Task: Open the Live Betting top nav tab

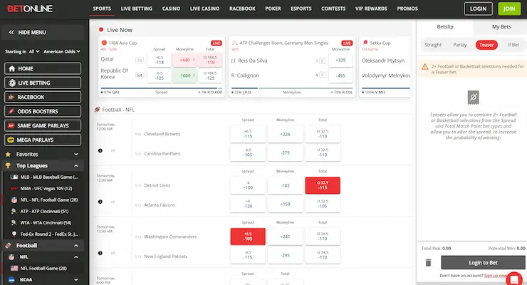Action: pyautogui.click(x=137, y=9)
